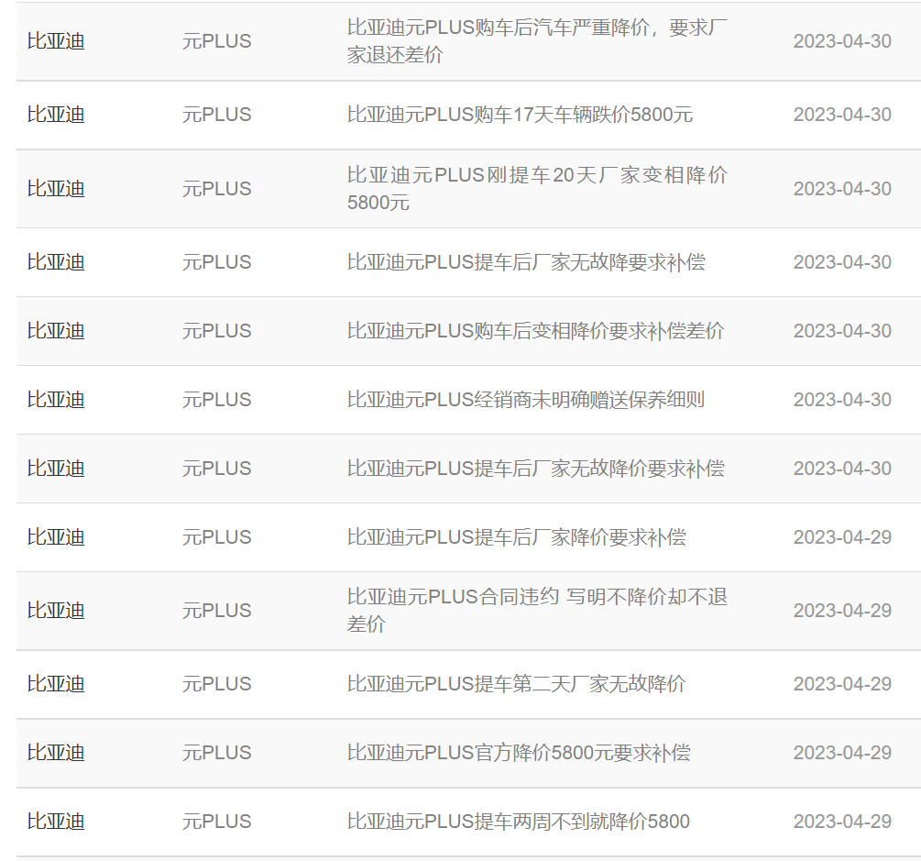Click title '比亚迪元PLUS提车后厂家无故降价要求补偿'
The image size is (921, 861).
point(536,469)
